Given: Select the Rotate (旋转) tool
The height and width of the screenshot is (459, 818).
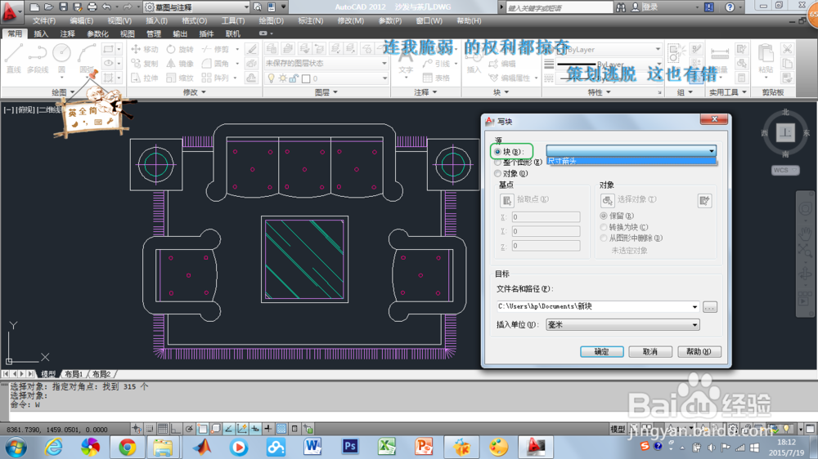Looking at the screenshot, I should 180,49.
